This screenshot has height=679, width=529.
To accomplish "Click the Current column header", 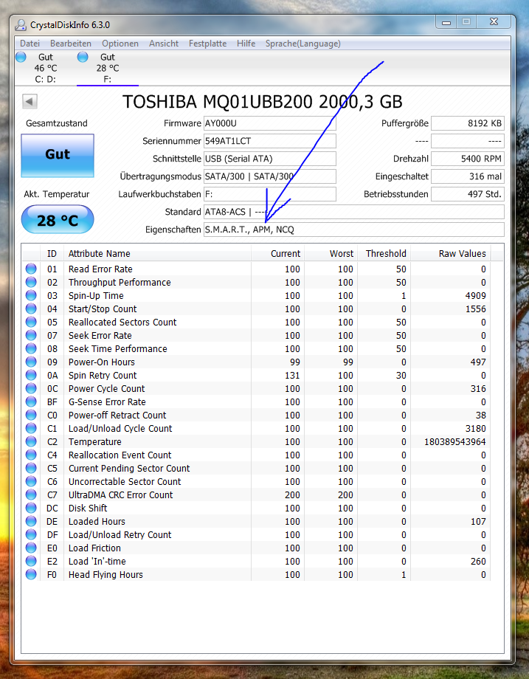I will [277, 253].
